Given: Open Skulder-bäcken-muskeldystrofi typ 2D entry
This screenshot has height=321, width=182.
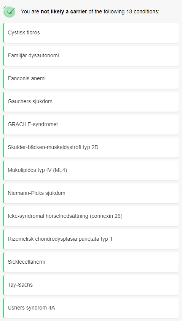Looking at the screenshot, I should click(x=91, y=148).
